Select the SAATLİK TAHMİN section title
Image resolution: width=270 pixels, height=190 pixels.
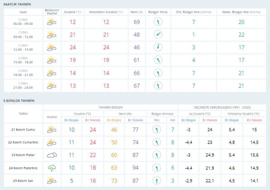pyautogui.click(x=17, y=4)
